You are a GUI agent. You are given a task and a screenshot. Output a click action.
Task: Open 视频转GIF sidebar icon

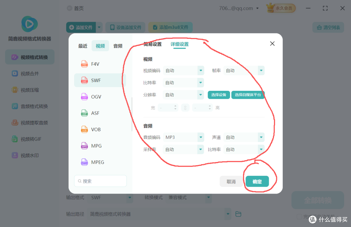(x=15, y=139)
